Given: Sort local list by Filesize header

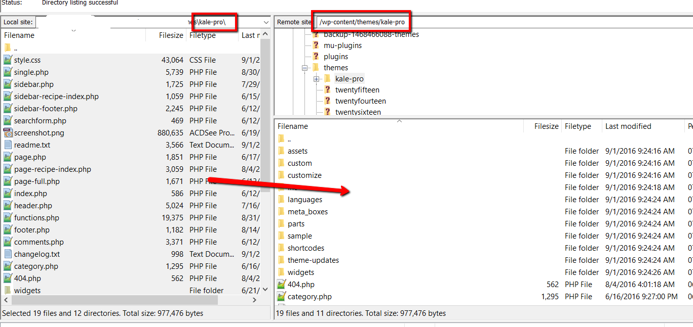Looking at the screenshot, I should (171, 35).
